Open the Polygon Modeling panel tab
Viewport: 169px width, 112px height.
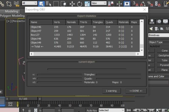(x=12, y=16)
